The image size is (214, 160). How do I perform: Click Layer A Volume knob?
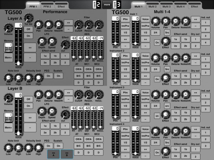click(x=9, y=28)
